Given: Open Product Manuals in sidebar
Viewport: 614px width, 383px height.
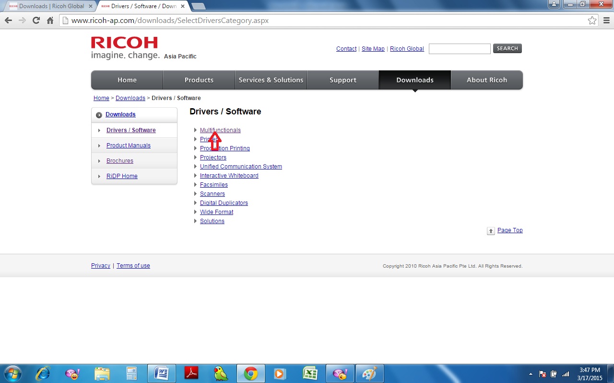Looking at the screenshot, I should tap(129, 146).
